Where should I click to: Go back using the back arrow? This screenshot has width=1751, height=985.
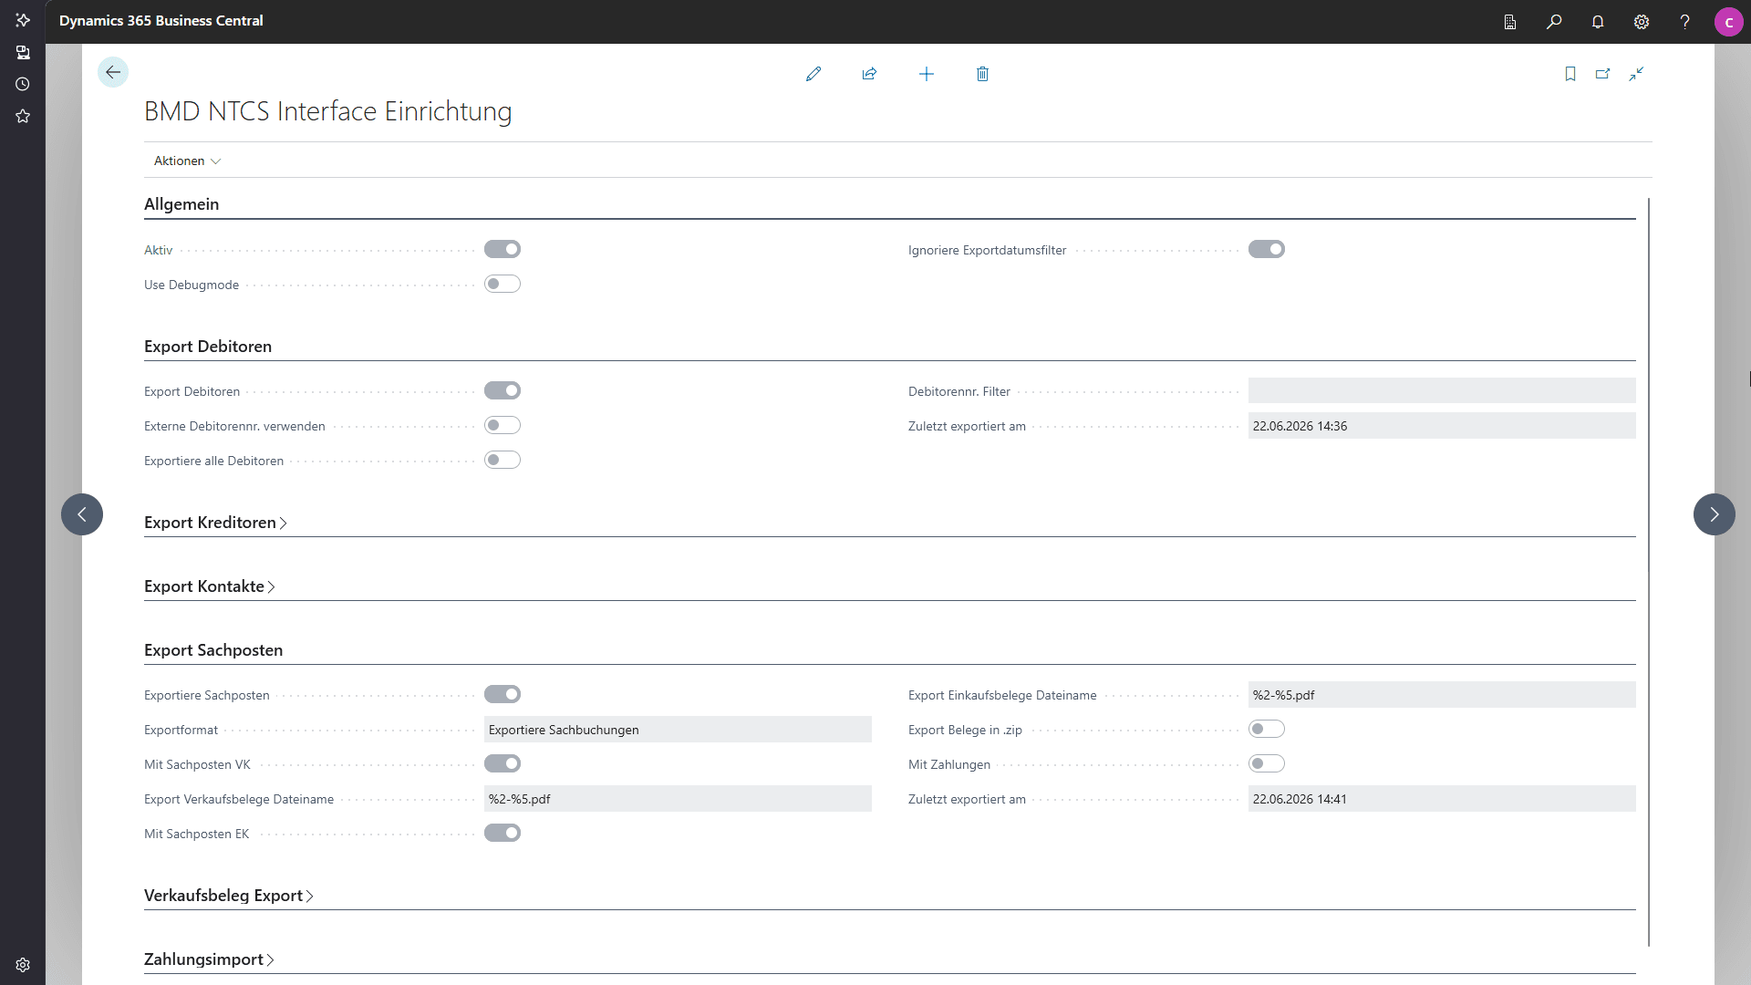pyautogui.click(x=113, y=72)
